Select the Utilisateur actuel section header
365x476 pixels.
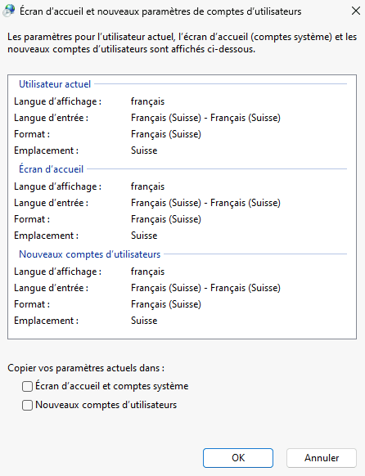[x=55, y=84]
